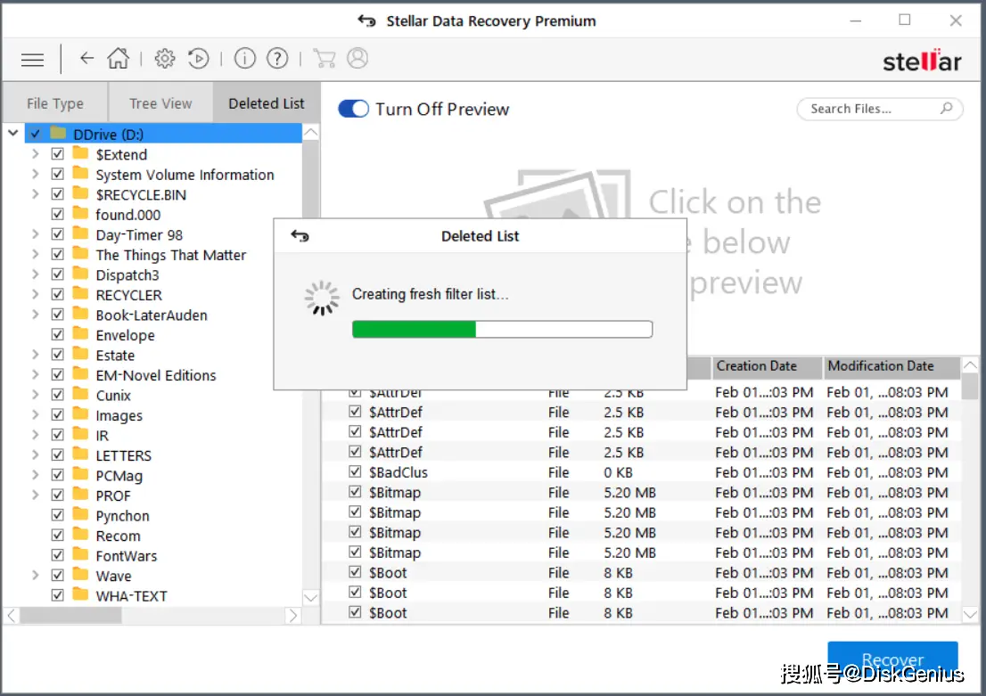Image resolution: width=986 pixels, height=696 pixels.
Task: Expand the Book-LaterAuden folder
Action: point(36,315)
